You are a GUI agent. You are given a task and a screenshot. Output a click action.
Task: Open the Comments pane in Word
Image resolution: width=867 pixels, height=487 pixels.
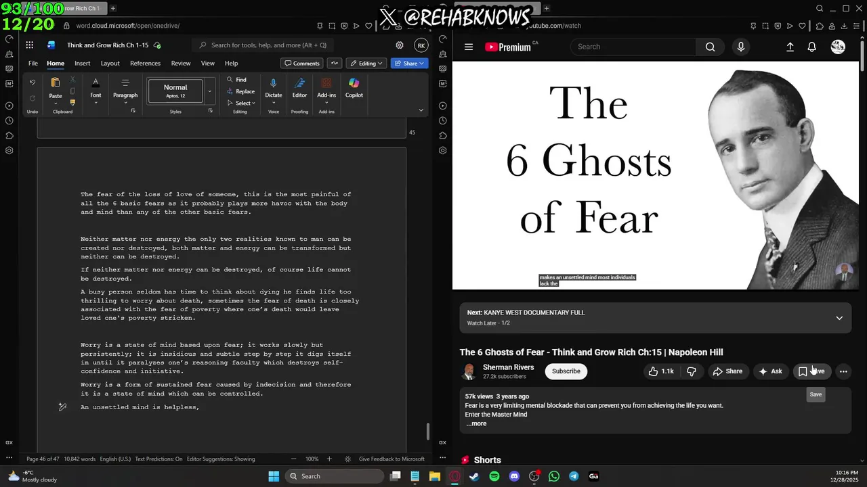point(302,63)
